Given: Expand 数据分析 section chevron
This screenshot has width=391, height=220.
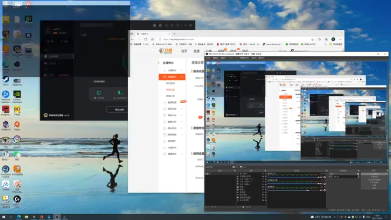Looking at the screenshot, I should pyautogui.click(x=182, y=122).
